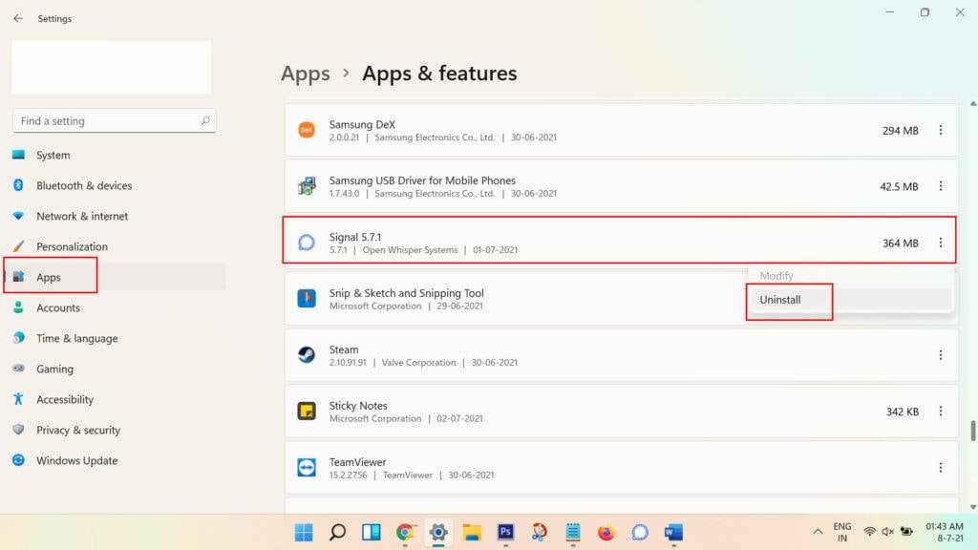
Task: Click the muted volume tray icon
Action: pyautogui.click(x=887, y=532)
